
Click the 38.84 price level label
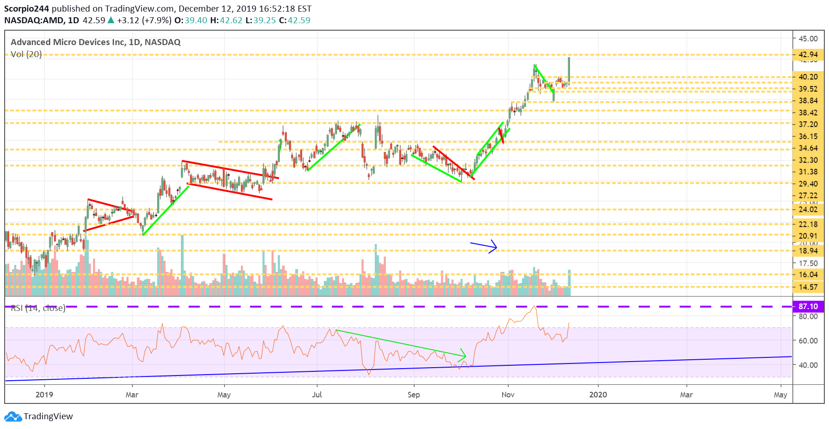(808, 101)
